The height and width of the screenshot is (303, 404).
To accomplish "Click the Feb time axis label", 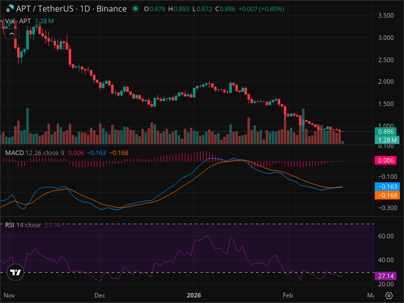I will [x=287, y=295].
